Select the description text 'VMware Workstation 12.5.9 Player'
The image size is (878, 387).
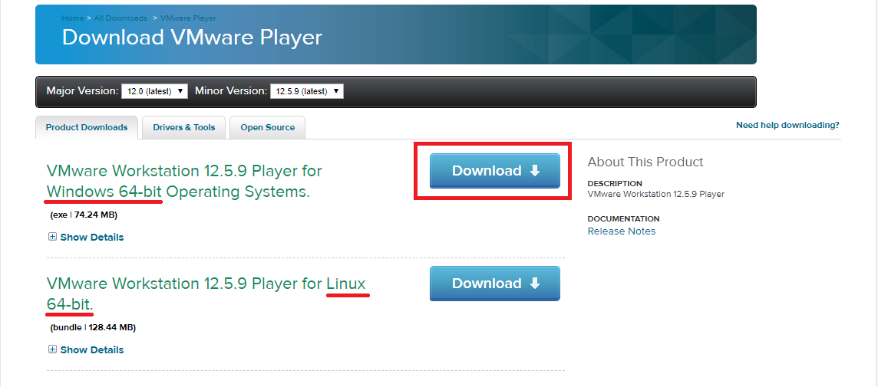click(655, 194)
